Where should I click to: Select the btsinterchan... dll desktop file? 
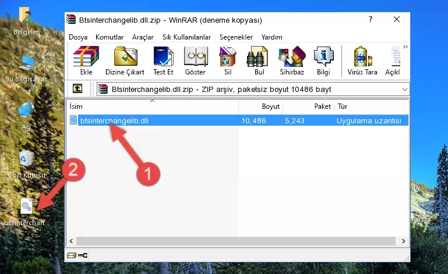pos(26,212)
